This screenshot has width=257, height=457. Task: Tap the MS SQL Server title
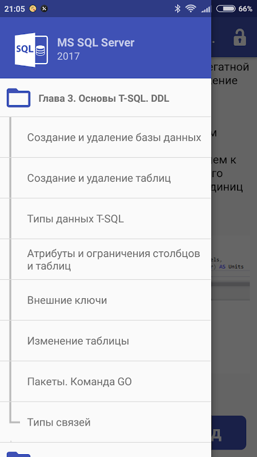[x=95, y=42]
